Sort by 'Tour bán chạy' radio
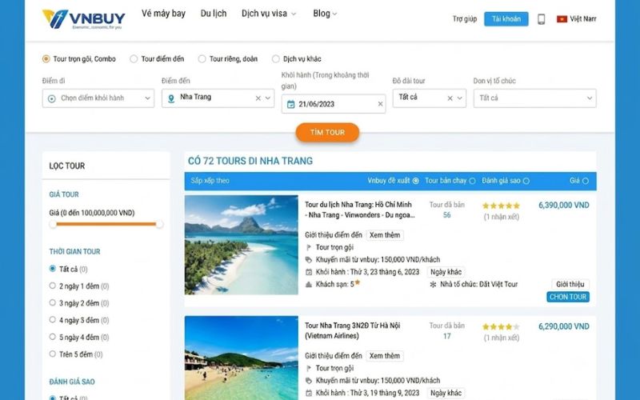Viewport: 640px width, 400px height. click(472, 181)
